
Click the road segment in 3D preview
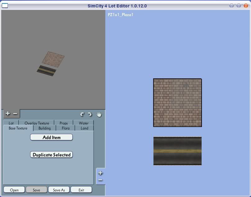pos(47,71)
